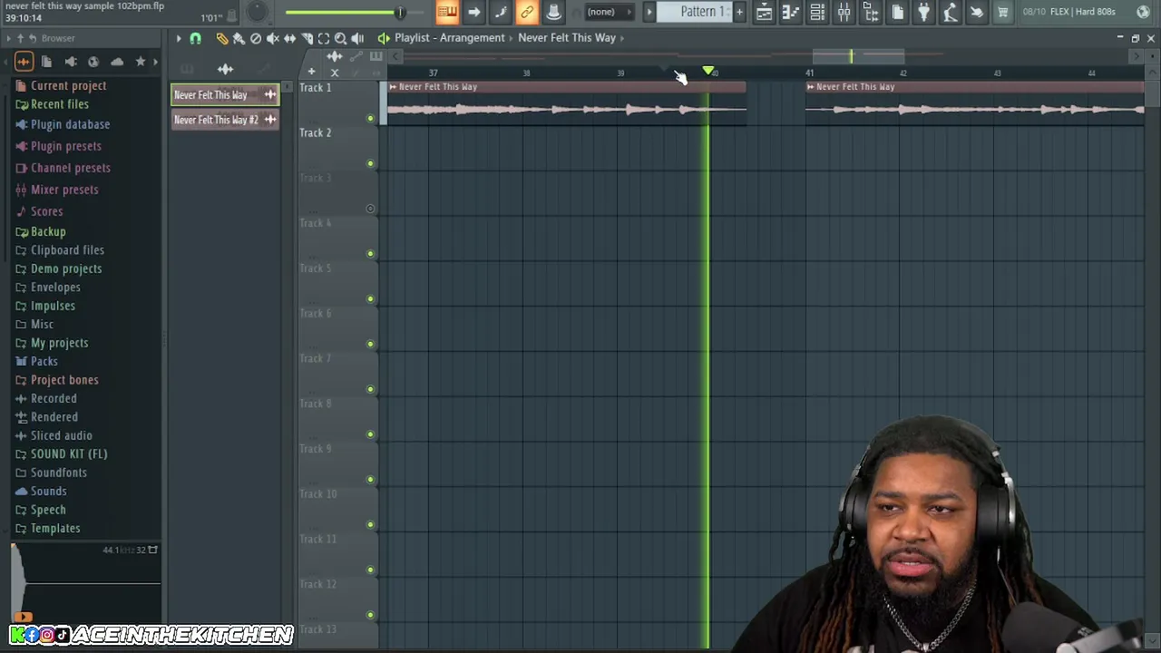Choose the Select marquee tool
Screen dimensions: 1161x653
point(324,38)
